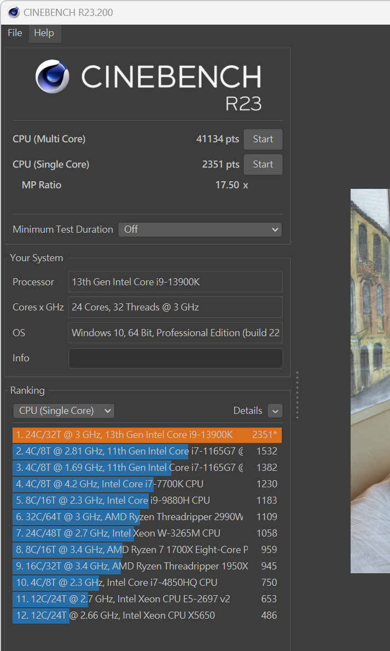390x651 pixels.
Task: Open the CPU (Single Core) ranking dropdown
Action: click(64, 411)
